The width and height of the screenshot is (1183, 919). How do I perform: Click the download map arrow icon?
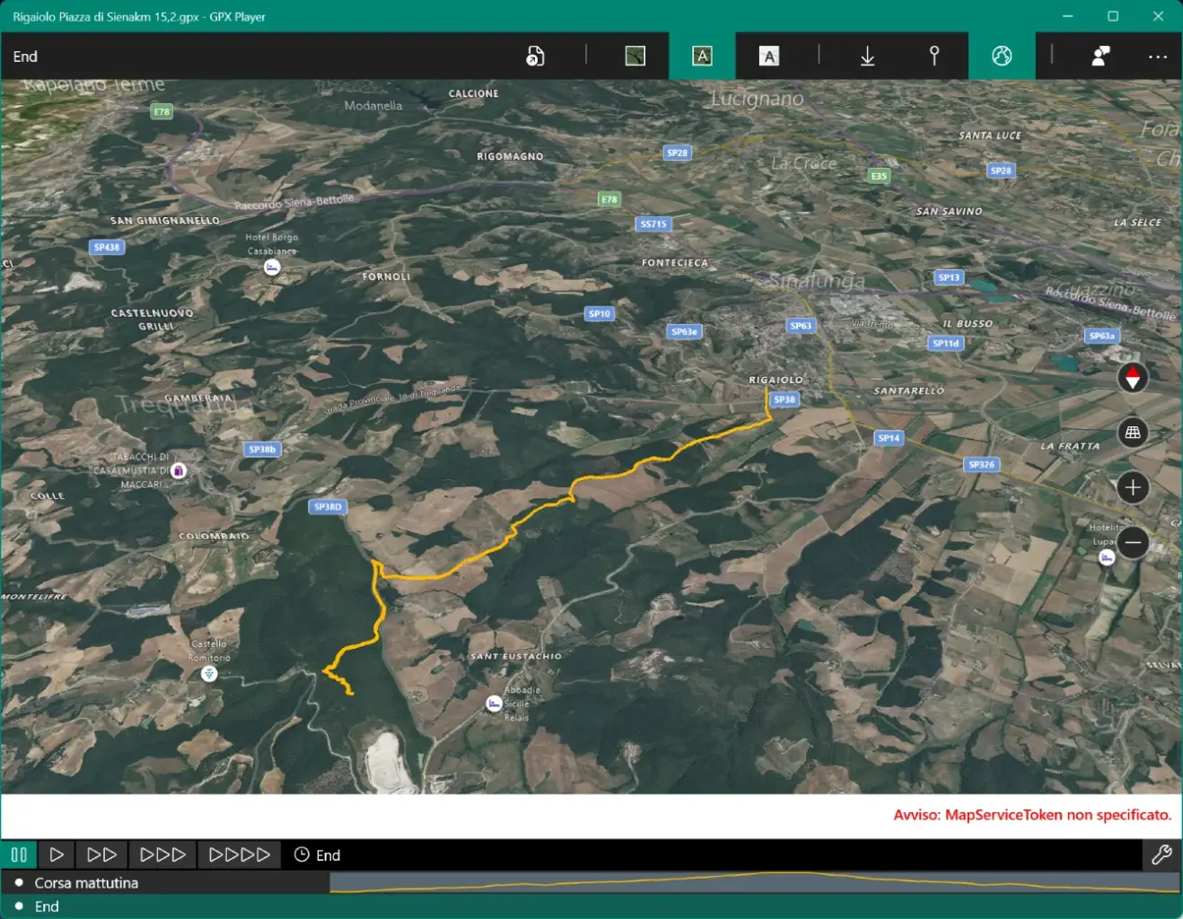(x=868, y=57)
